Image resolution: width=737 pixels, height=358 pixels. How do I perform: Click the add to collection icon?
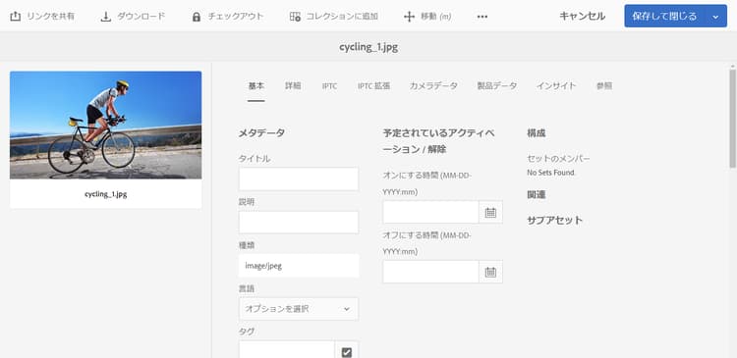pos(295,17)
